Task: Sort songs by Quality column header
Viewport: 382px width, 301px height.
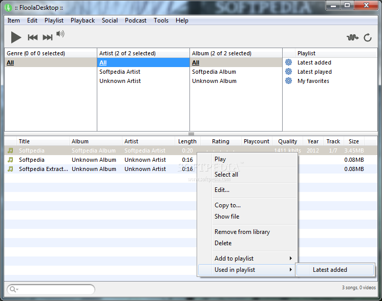Action: (x=287, y=141)
